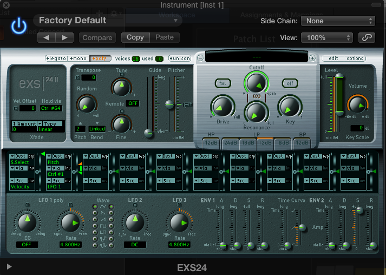Click the Paste button

pos(165,37)
